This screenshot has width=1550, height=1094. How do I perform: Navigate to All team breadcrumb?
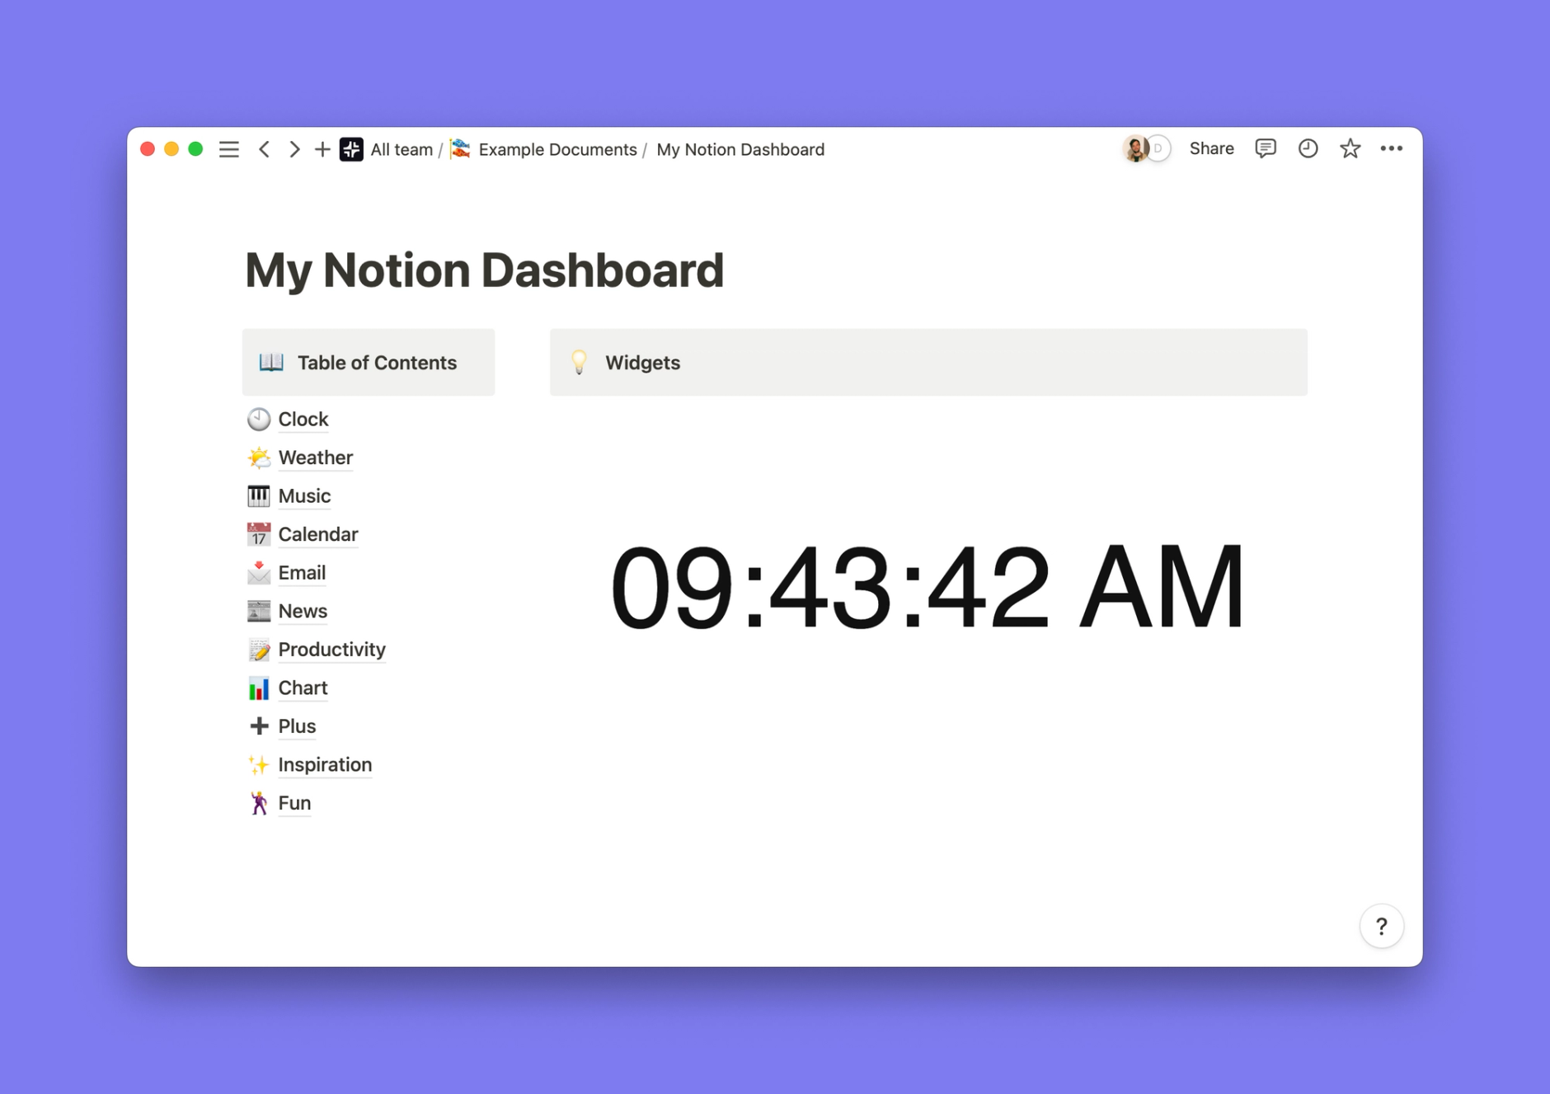point(402,149)
